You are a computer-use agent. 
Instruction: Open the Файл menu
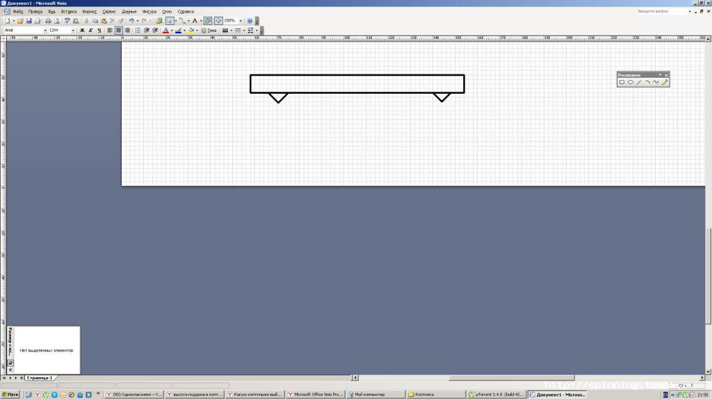click(18, 12)
